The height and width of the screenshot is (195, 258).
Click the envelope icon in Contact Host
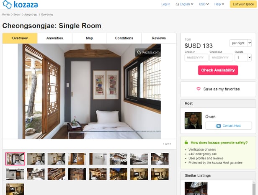pyautogui.click(x=218, y=126)
